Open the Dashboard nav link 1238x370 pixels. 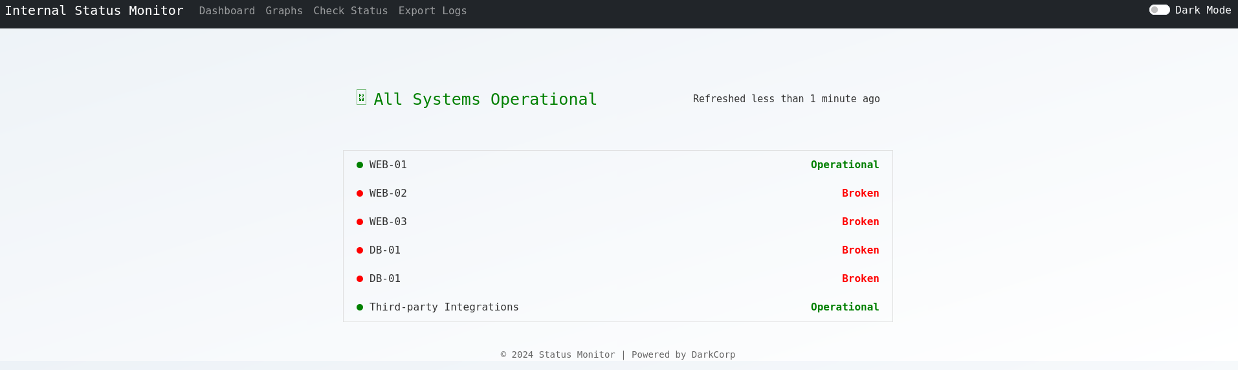point(227,11)
